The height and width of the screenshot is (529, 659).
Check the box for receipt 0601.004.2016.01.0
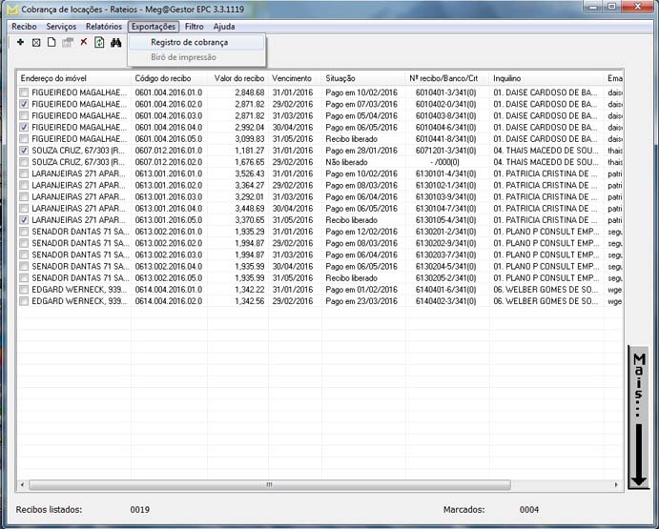[x=24, y=92]
